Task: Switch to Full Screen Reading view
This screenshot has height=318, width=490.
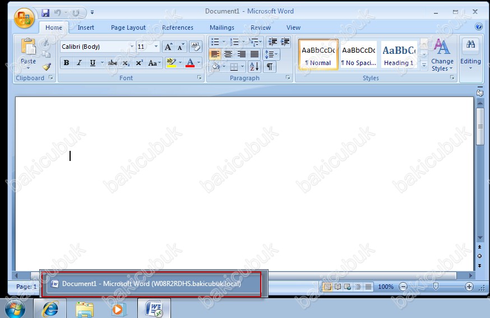Action: pos(338,287)
